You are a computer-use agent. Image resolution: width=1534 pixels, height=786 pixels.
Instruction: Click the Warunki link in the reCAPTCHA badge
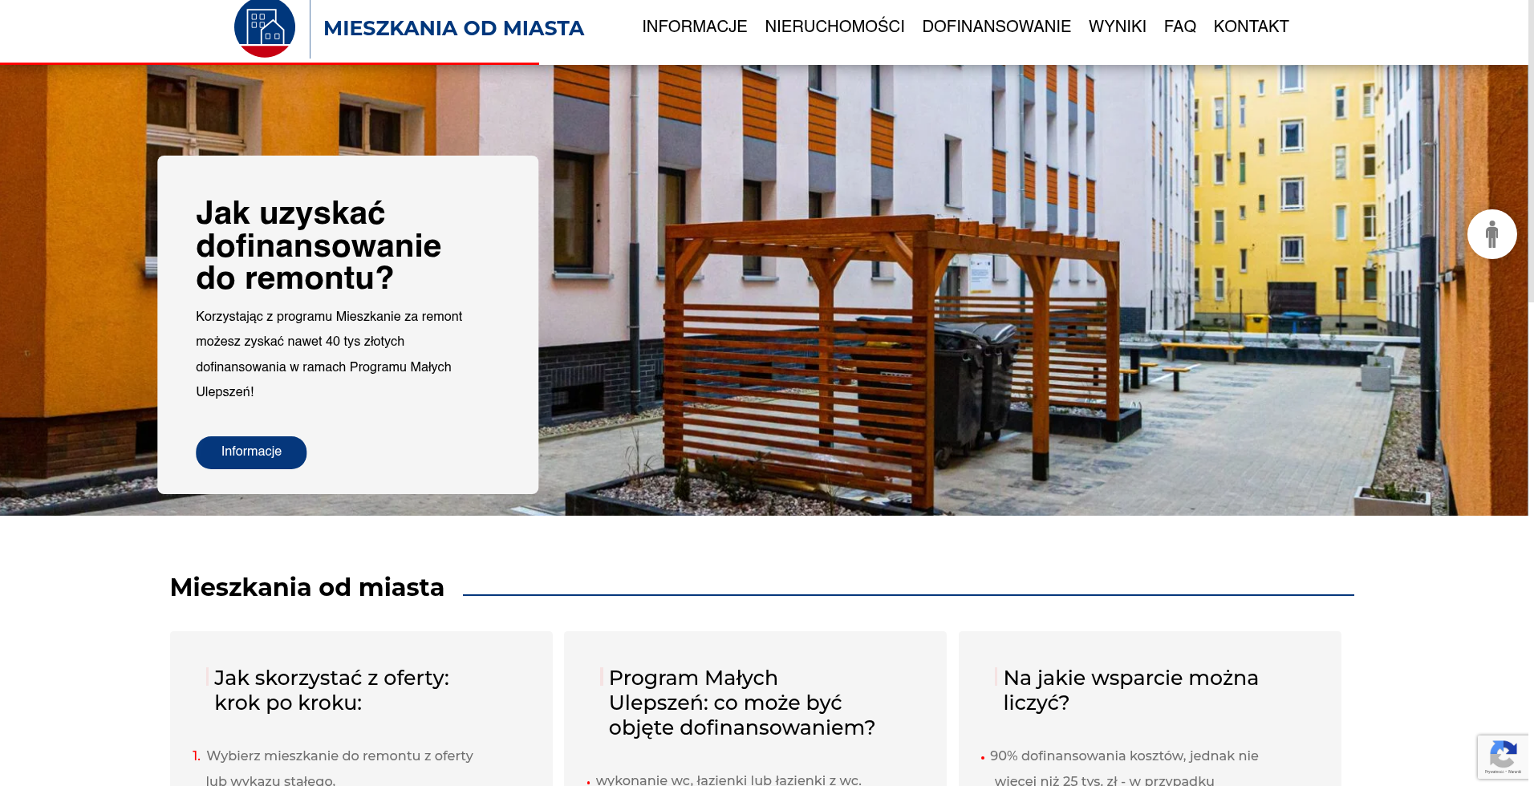click(1515, 772)
